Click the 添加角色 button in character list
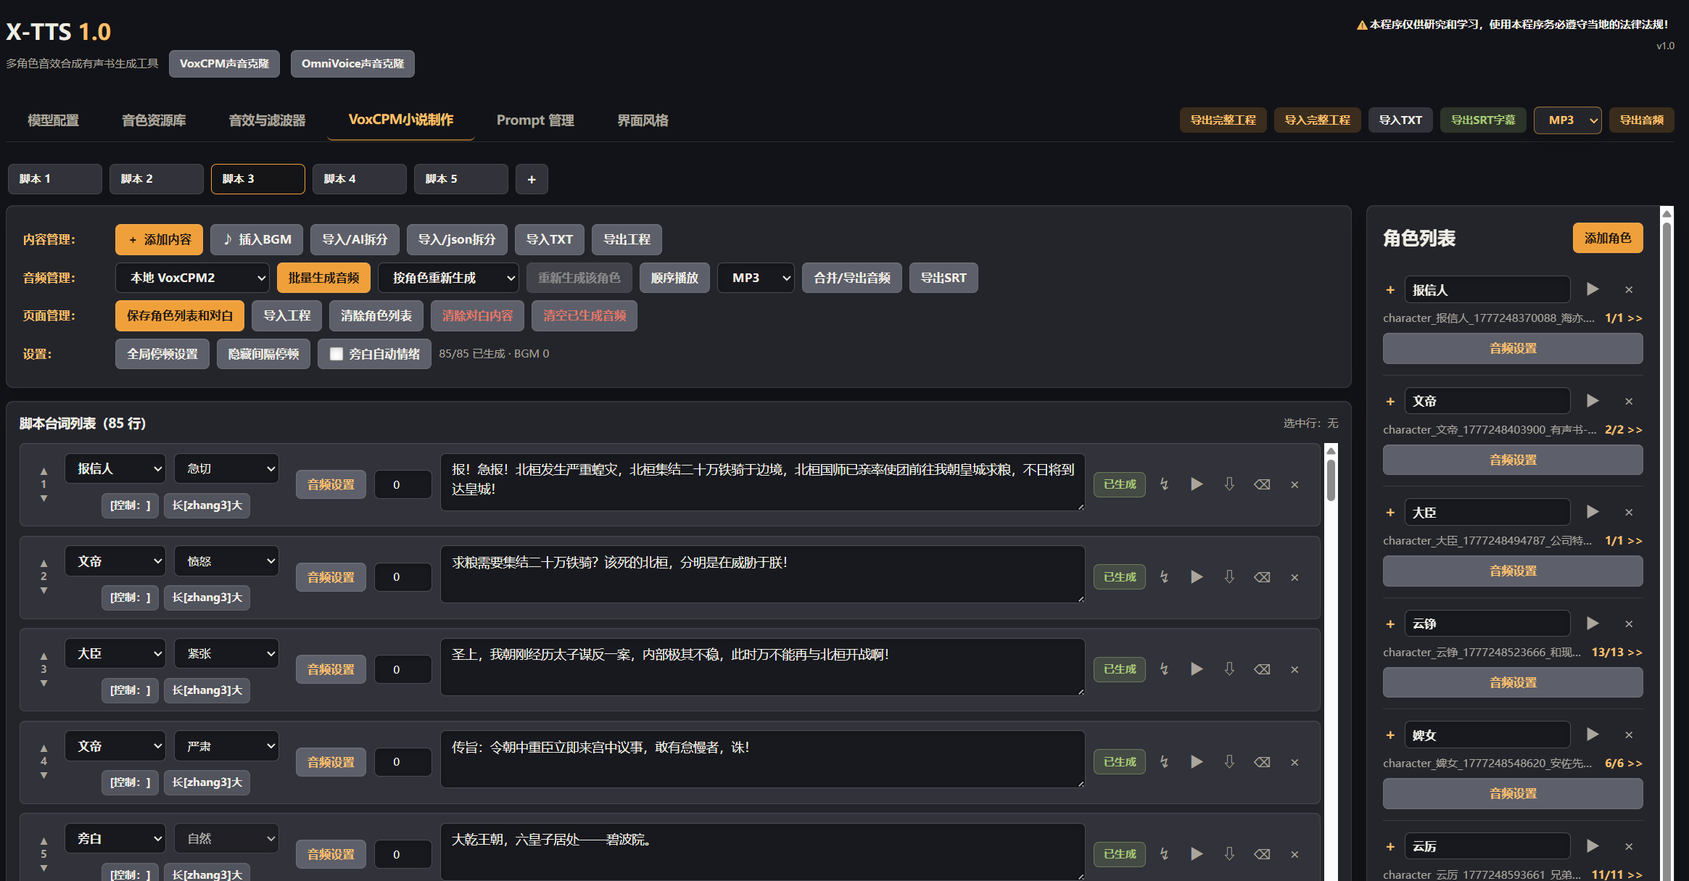 pyautogui.click(x=1607, y=237)
